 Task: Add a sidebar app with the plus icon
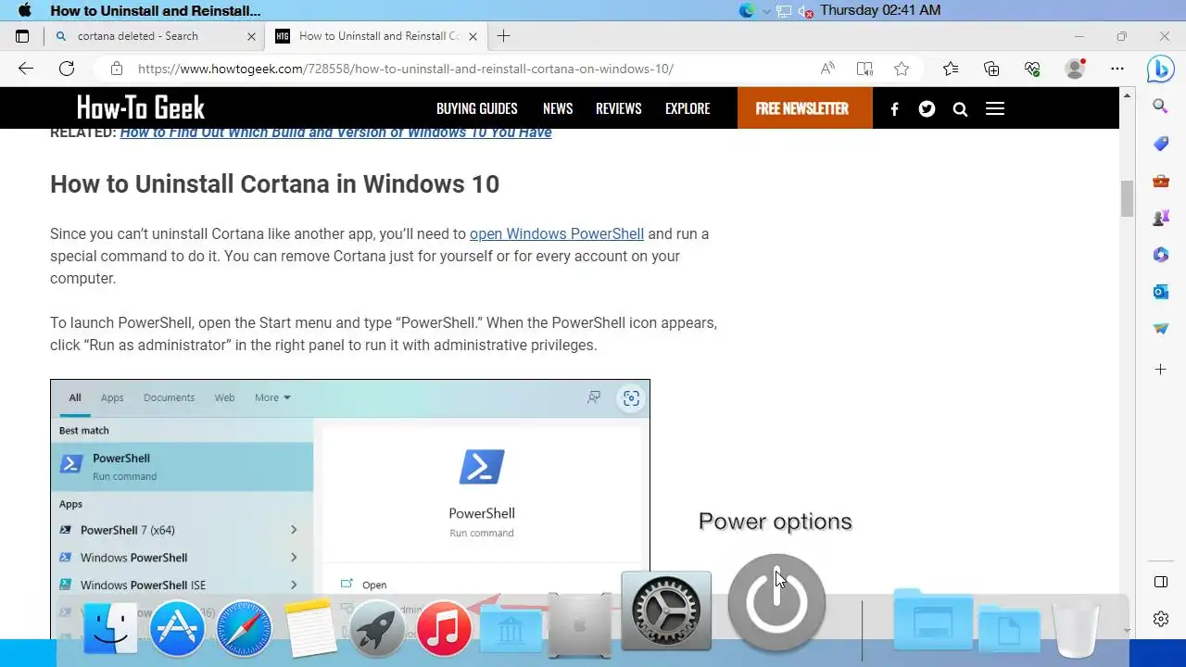[1160, 370]
